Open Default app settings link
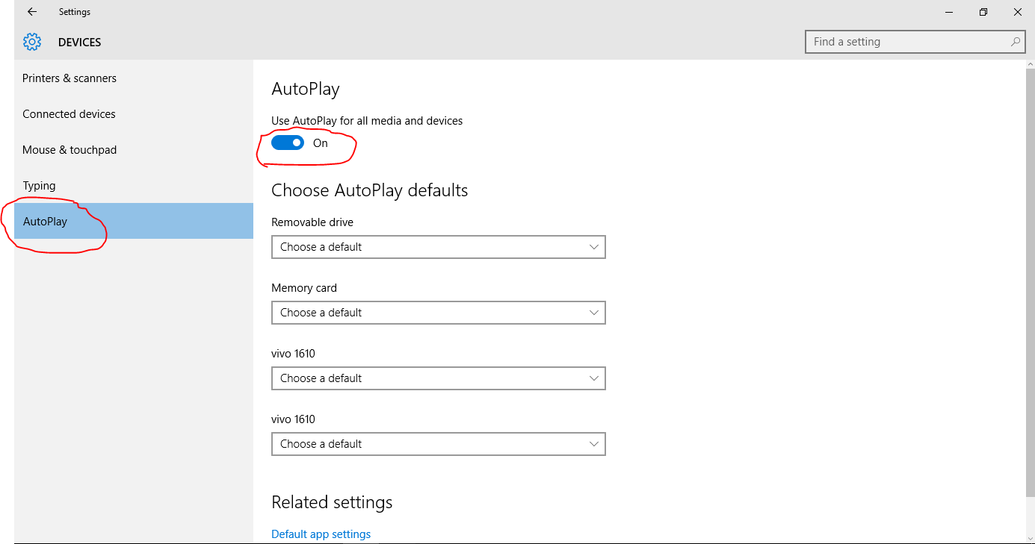The width and height of the screenshot is (1035, 544). point(321,534)
